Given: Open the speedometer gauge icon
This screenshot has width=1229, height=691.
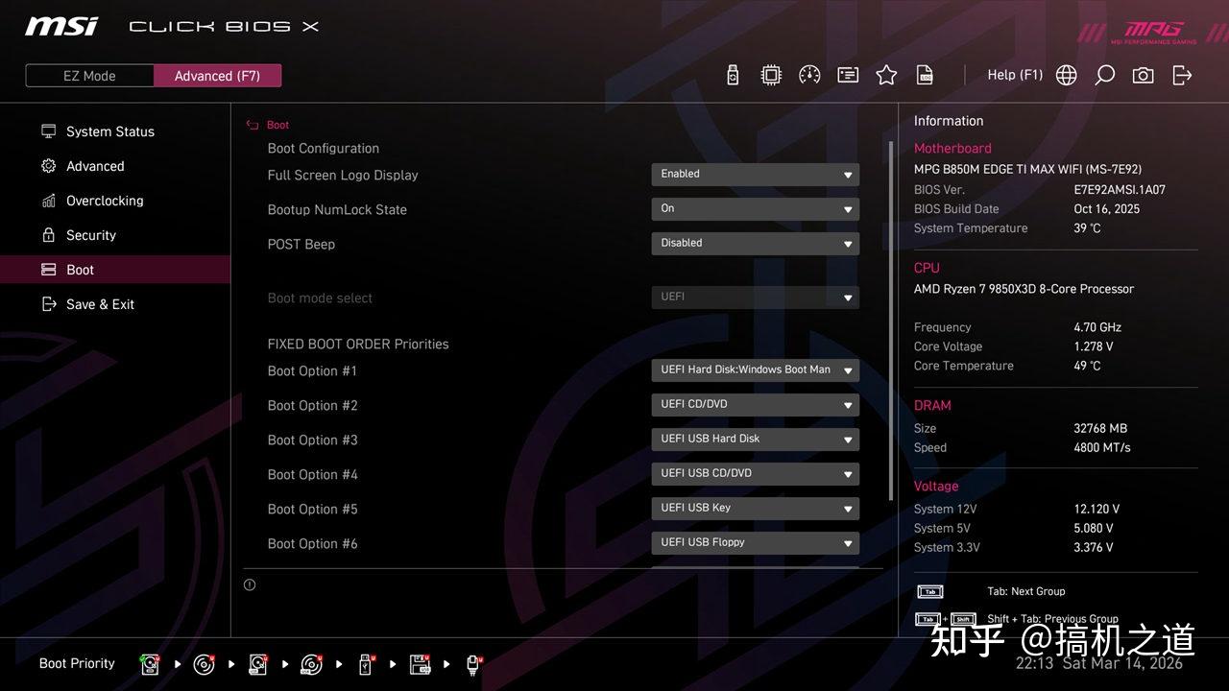Looking at the screenshot, I should 809,75.
